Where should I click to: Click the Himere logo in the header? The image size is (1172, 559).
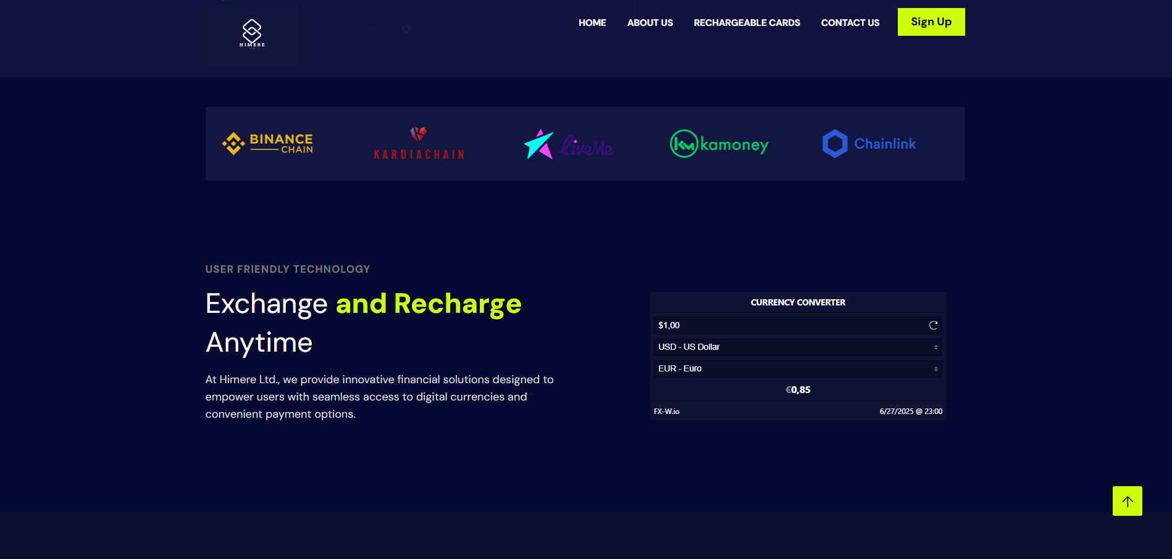click(252, 33)
